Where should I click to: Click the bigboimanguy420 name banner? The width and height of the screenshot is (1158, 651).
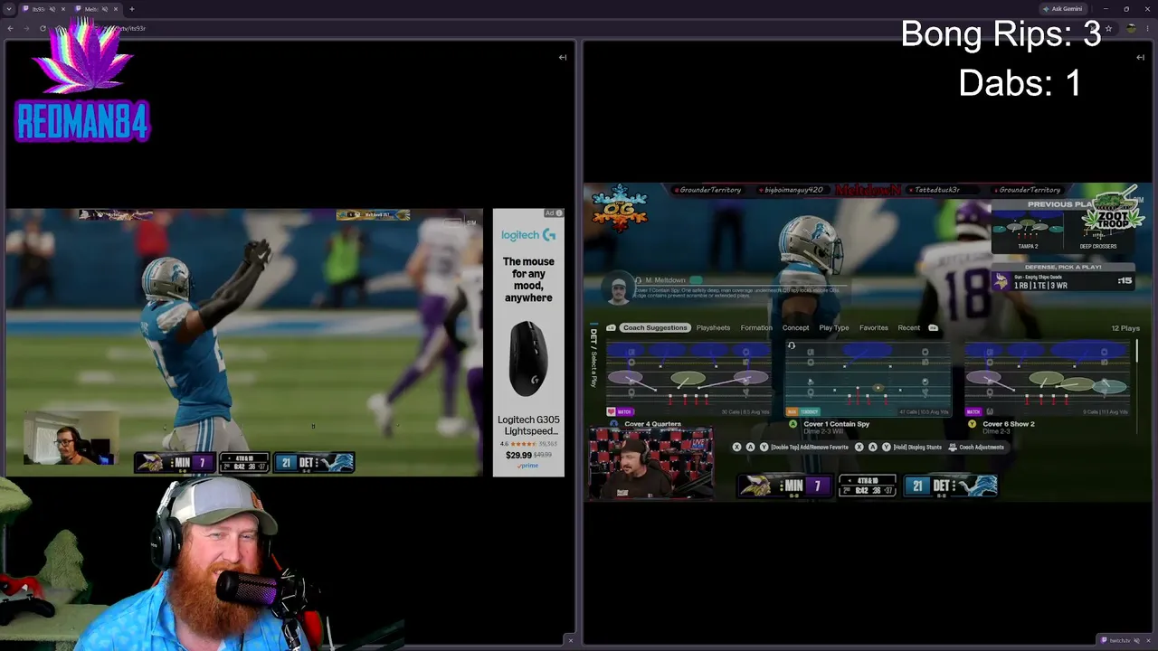(x=793, y=190)
